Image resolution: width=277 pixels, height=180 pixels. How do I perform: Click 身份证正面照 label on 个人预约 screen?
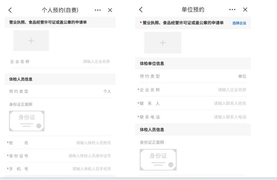pyautogui.click(x=21, y=104)
